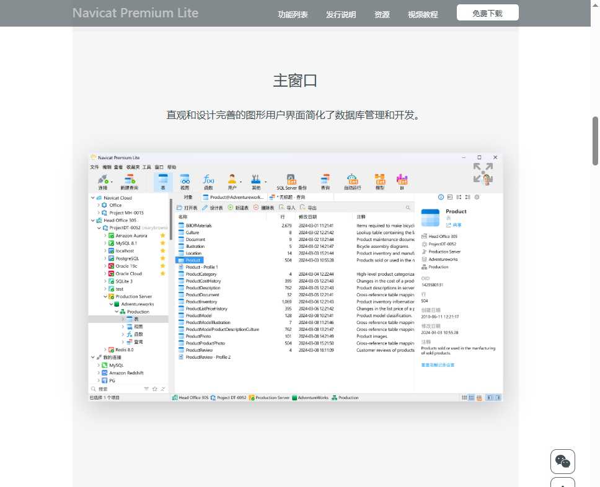Open the BI charts toolbar icon

pos(402,182)
